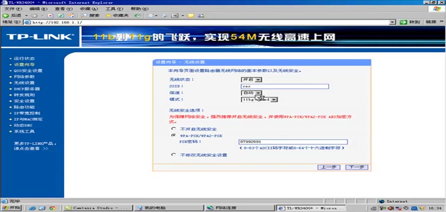Click the Mail icon in IE toolbar
This screenshot has width=446, height=212.
tap(150, 15)
